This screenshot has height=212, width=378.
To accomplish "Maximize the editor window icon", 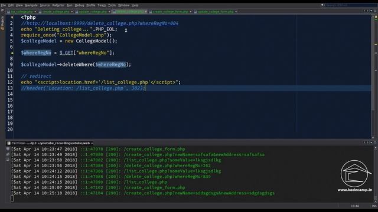I will tap(375, 11).
